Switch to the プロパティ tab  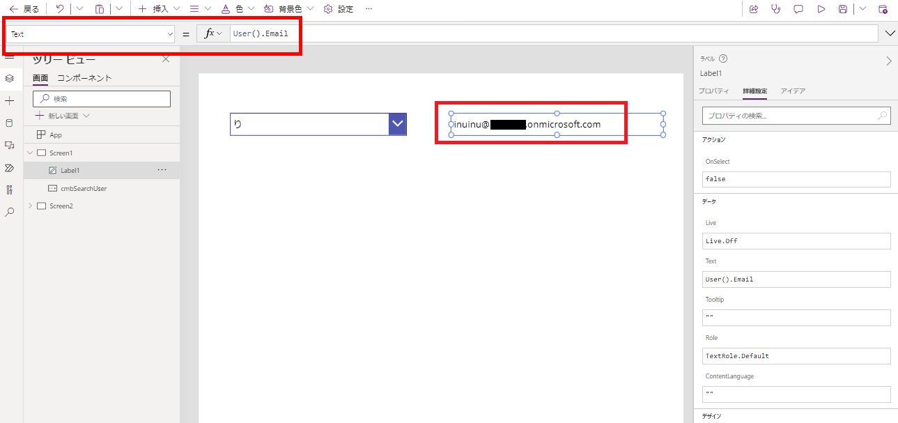coord(716,90)
